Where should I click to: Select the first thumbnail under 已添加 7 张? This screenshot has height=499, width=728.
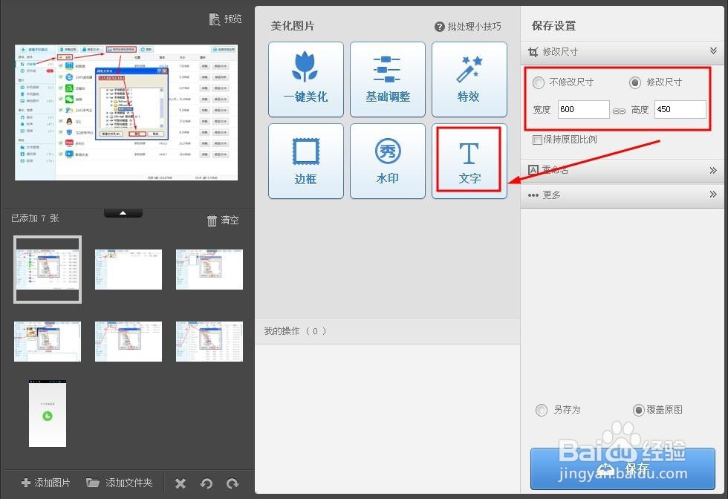tap(47, 269)
